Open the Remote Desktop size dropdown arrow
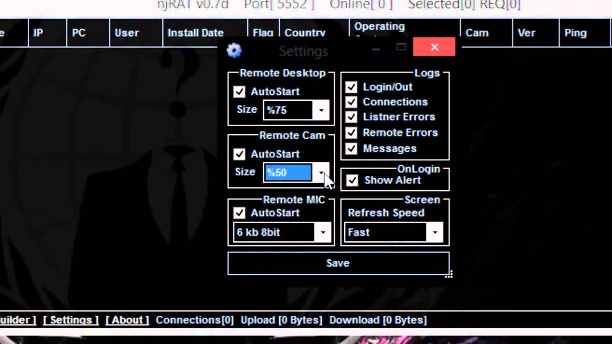612x344 pixels. coord(321,110)
